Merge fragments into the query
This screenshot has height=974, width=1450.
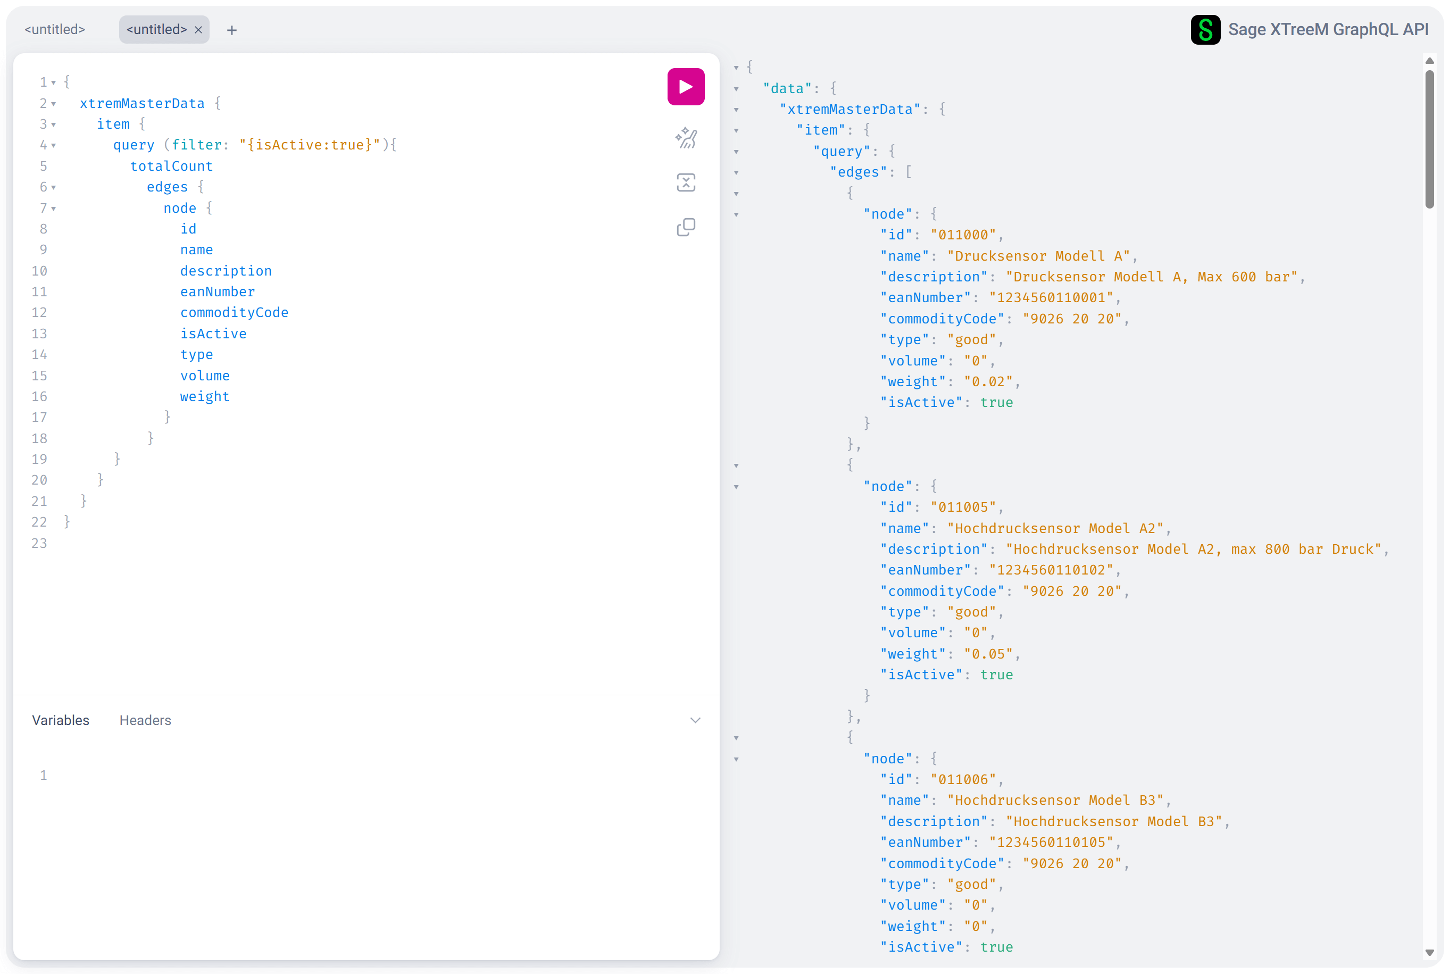[685, 182]
